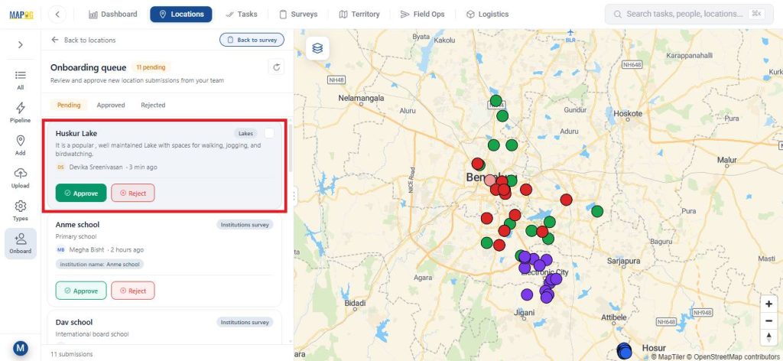Click the Add location pin icon
Screen dimensions: 783x361
click(x=21, y=145)
